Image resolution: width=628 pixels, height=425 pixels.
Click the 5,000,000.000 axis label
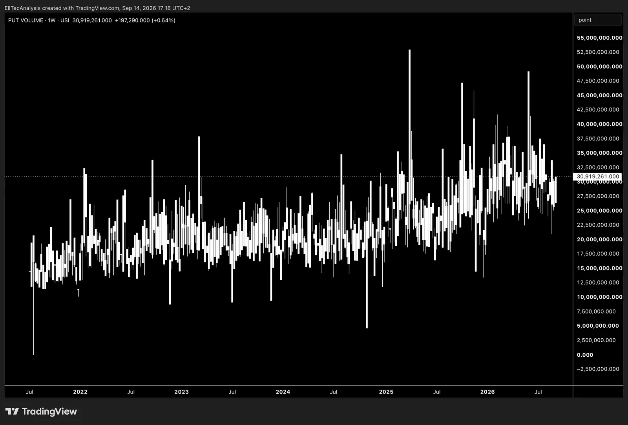pyautogui.click(x=598, y=326)
